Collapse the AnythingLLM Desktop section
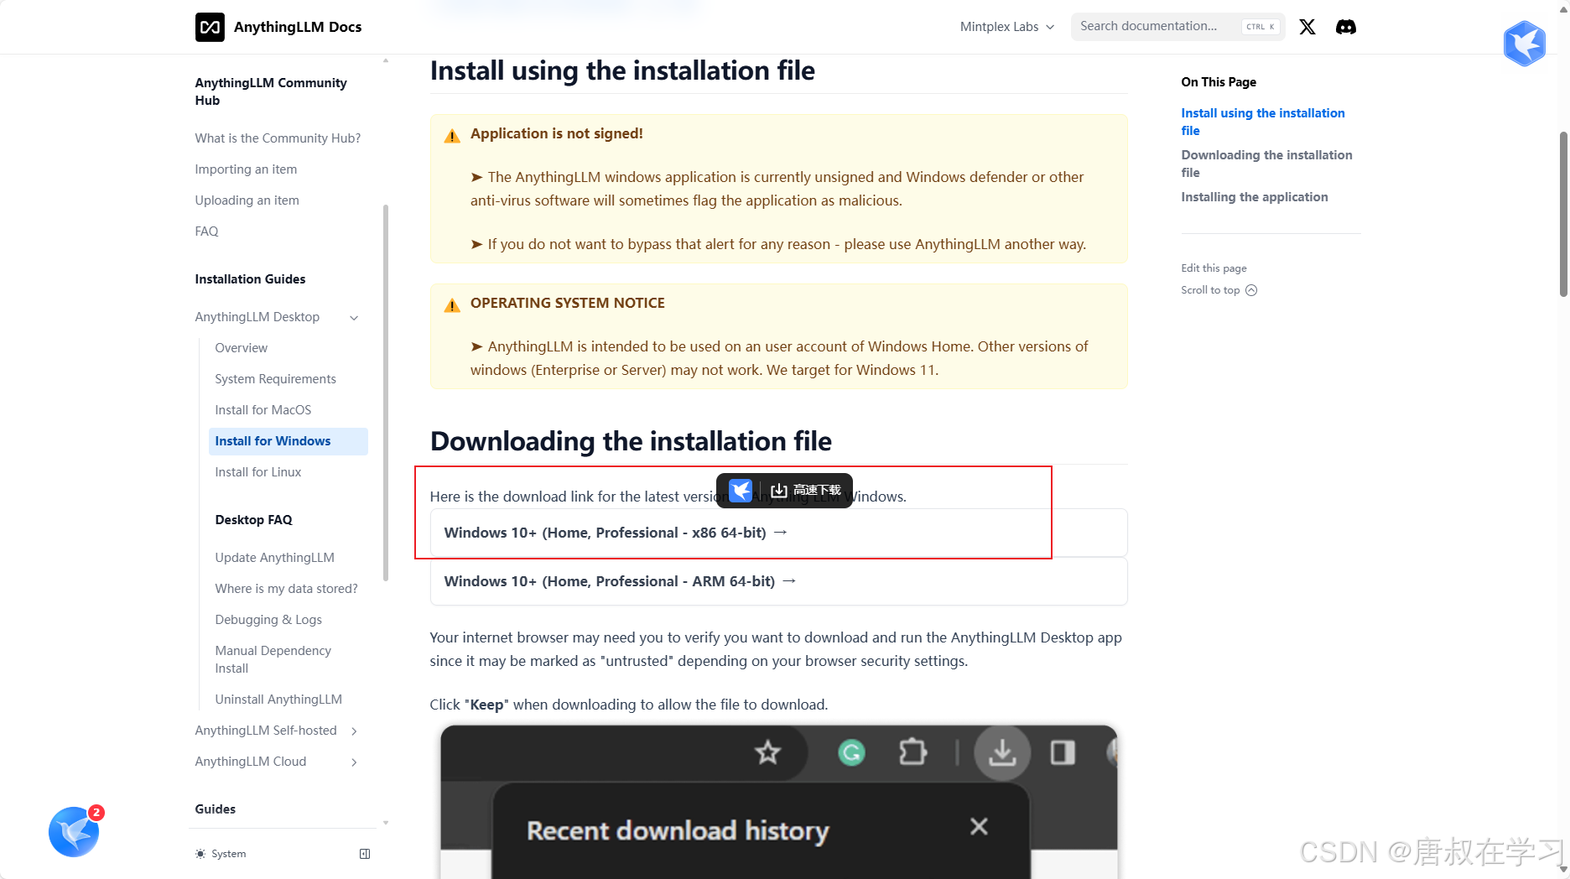The width and height of the screenshot is (1570, 879). (x=354, y=317)
